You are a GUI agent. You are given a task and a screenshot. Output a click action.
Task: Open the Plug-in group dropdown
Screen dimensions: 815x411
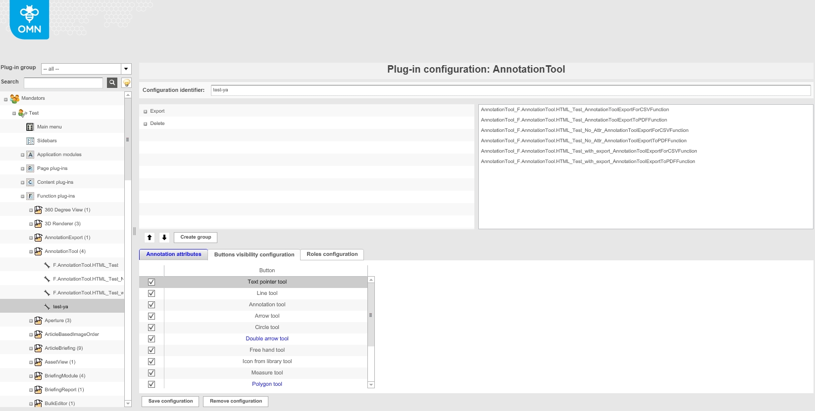pos(126,69)
